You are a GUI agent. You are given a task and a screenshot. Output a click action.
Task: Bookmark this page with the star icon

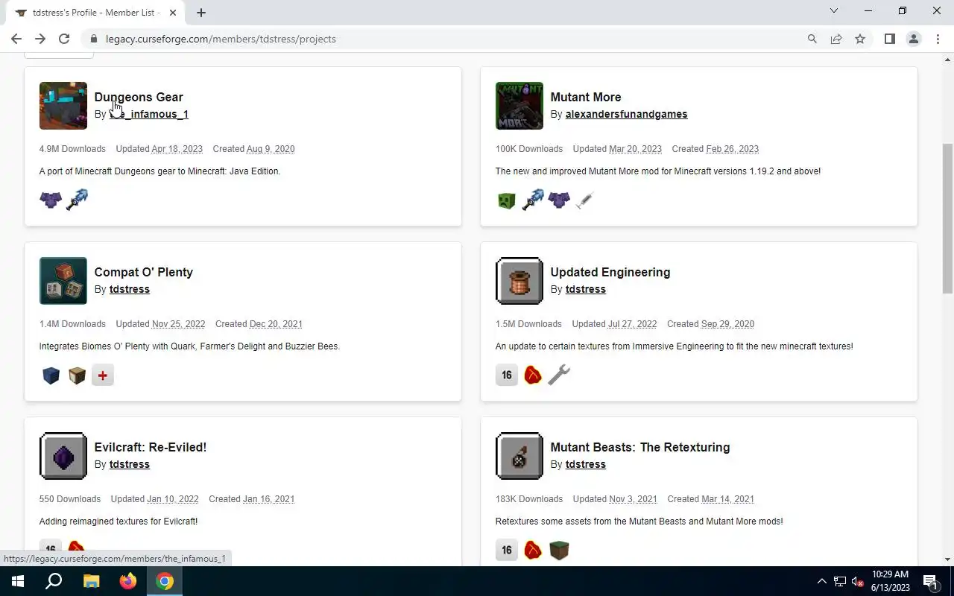tap(860, 39)
